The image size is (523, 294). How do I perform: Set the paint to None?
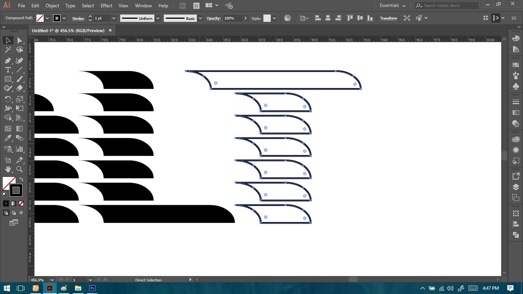tap(21, 203)
